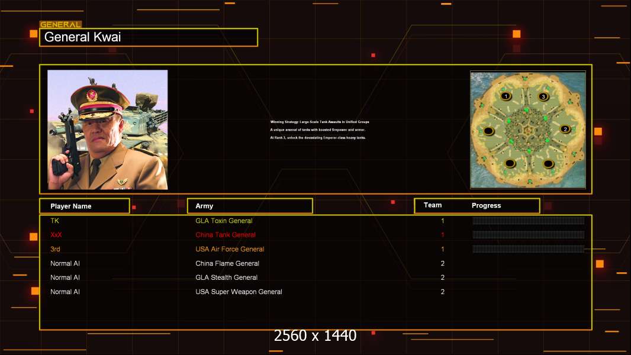Viewport: 631px width, 355px height.
Task: Click TK's loading progress bar
Action: coord(528,221)
